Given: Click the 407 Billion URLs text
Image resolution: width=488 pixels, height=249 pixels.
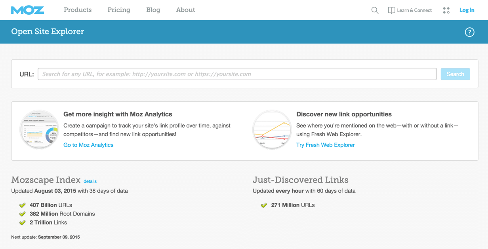Looking at the screenshot, I should (x=51, y=205).
